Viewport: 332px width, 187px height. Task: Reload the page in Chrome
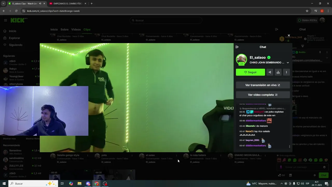tap(16, 11)
